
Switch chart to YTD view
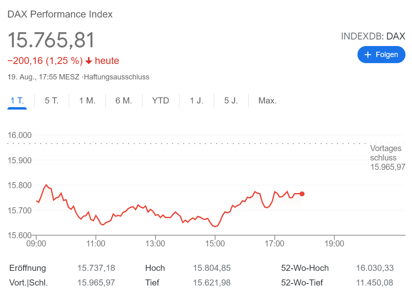[x=160, y=101]
